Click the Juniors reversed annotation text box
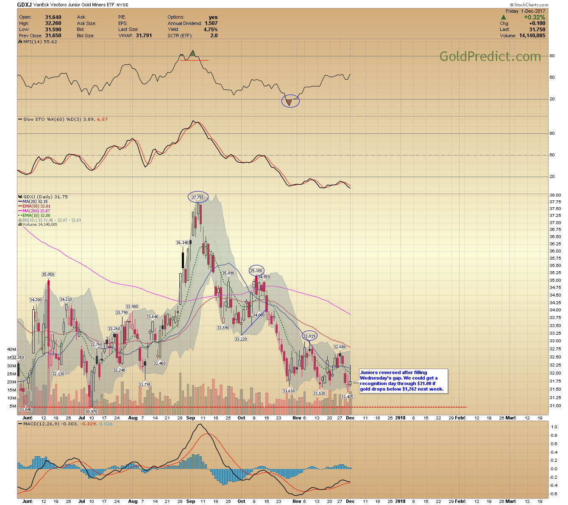 [x=403, y=381]
